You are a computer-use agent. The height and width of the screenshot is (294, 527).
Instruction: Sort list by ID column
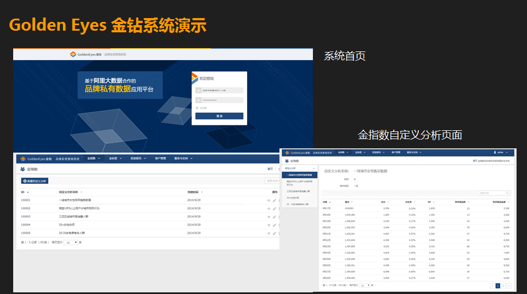[25, 192]
